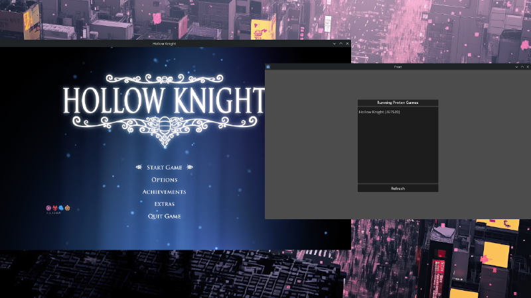Viewport: 531px width, 298px height.
Task: Click the blue Lifeblood DLC icon
Action: (60, 208)
